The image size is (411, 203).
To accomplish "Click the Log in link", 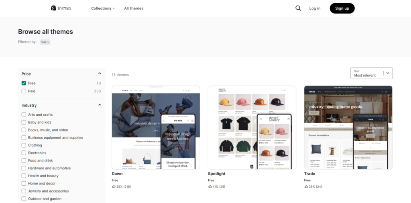I will click(x=315, y=8).
